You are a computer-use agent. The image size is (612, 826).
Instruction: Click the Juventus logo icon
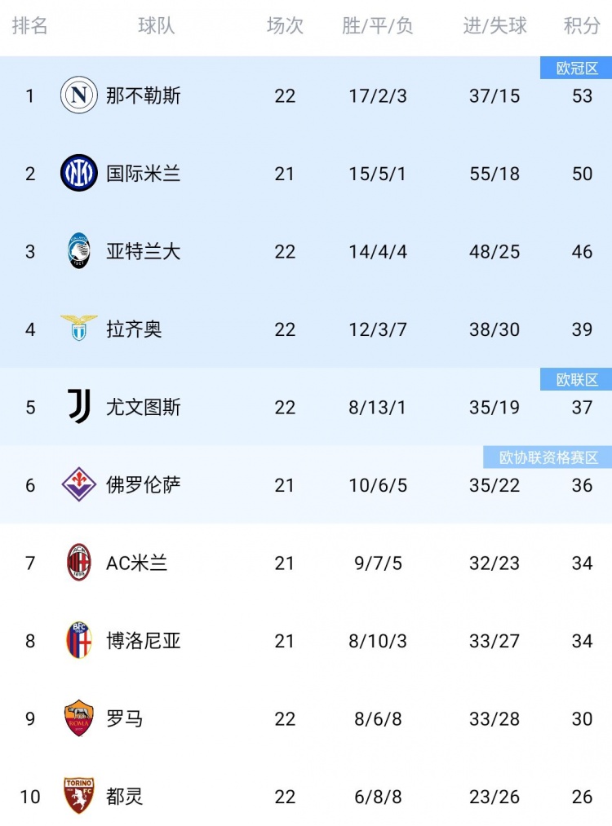79,407
